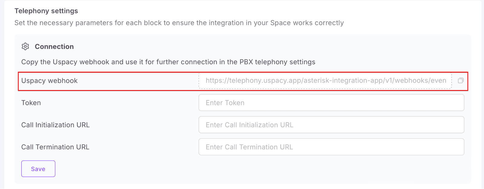This screenshot has width=484, height=189.
Task: Click the Telephony settings heading
Action: [46, 11]
